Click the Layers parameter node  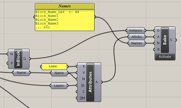coord(59,86)
